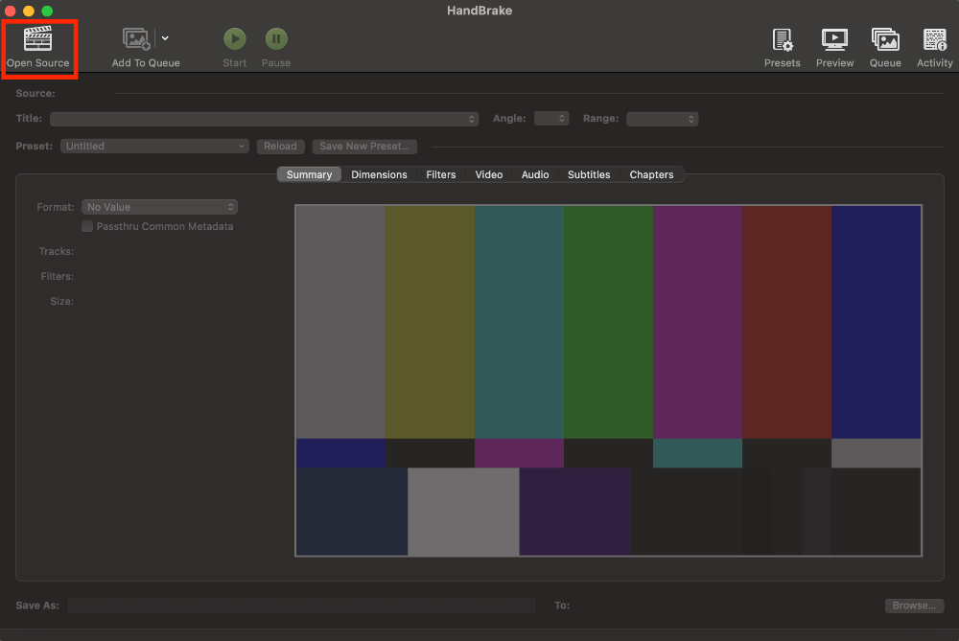The height and width of the screenshot is (641, 959).
Task: Switch to the Subtitles tab
Action: [589, 174]
